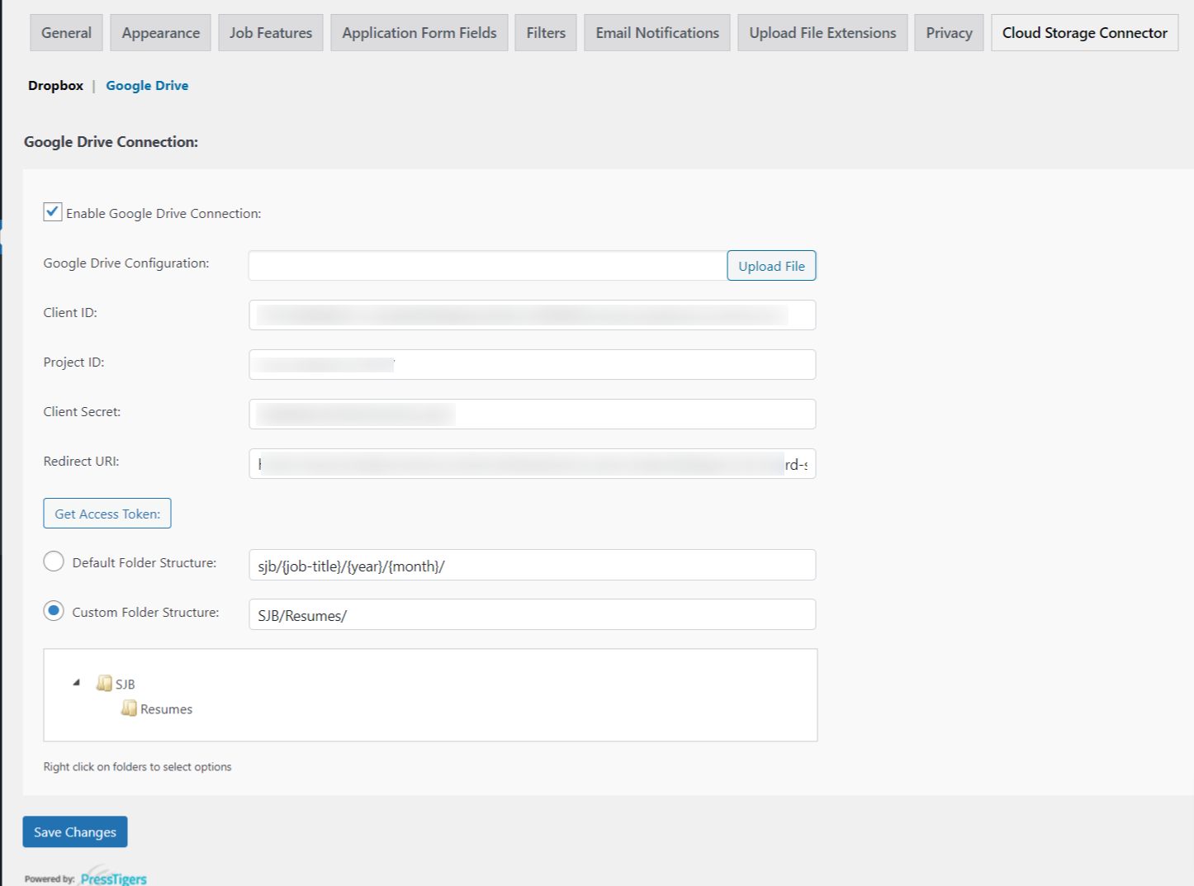Disable the Enable Google Drive Connection checkbox
Viewport: 1194px width, 886px height.
coord(52,211)
